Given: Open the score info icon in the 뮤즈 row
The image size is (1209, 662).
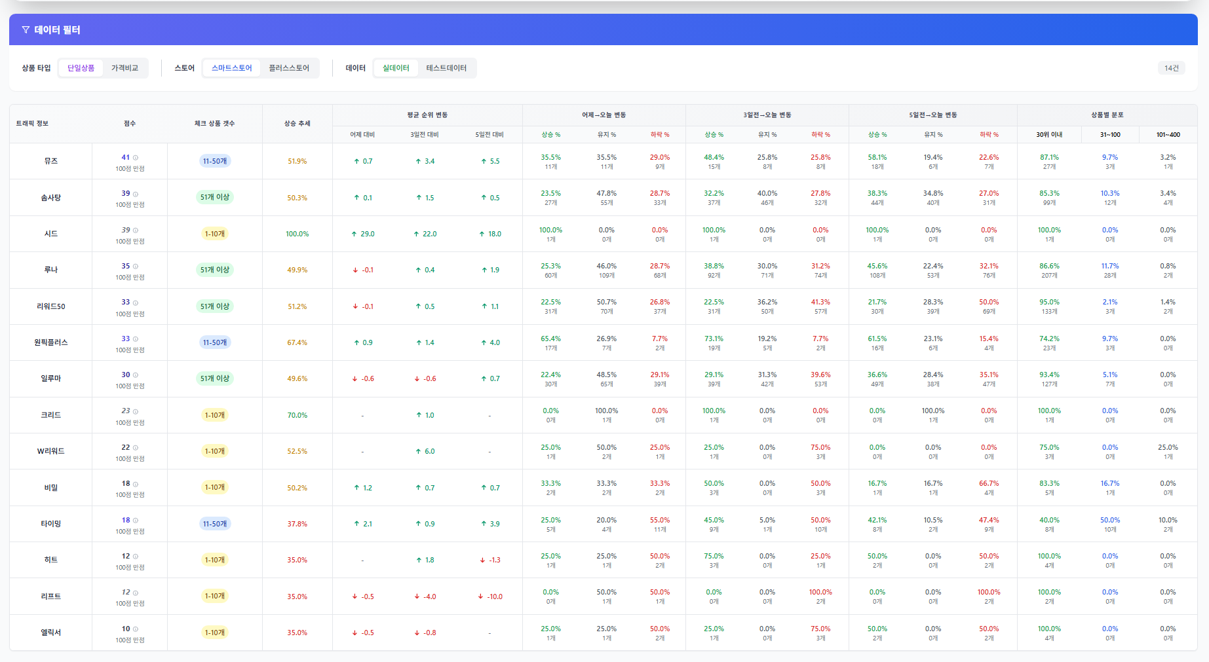Looking at the screenshot, I should point(136,158).
